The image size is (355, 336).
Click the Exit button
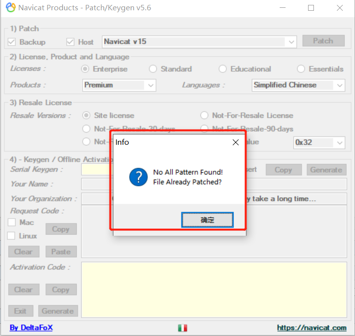point(21,311)
